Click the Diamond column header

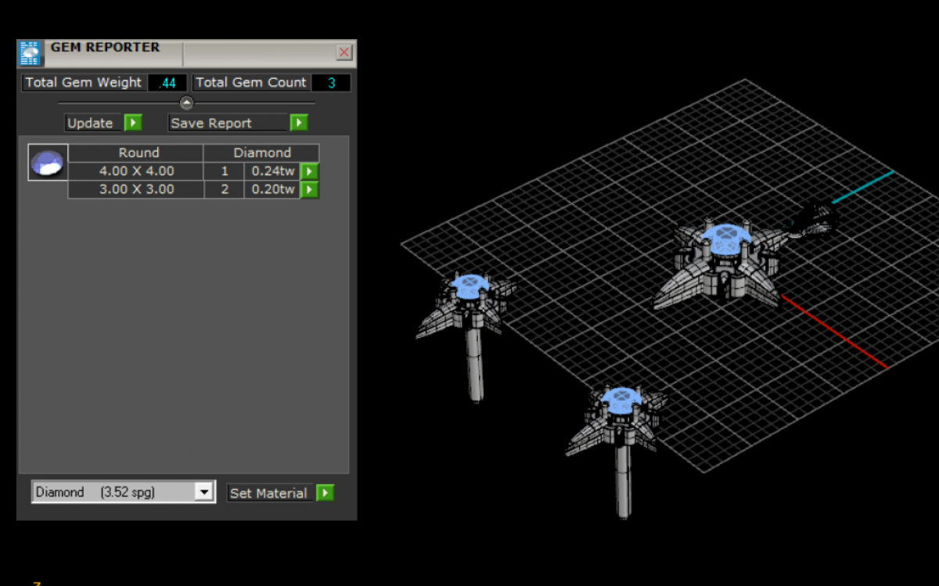pos(261,153)
